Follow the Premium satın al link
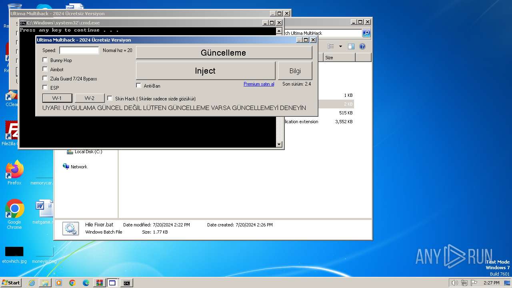The image size is (512, 288). pyautogui.click(x=259, y=84)
